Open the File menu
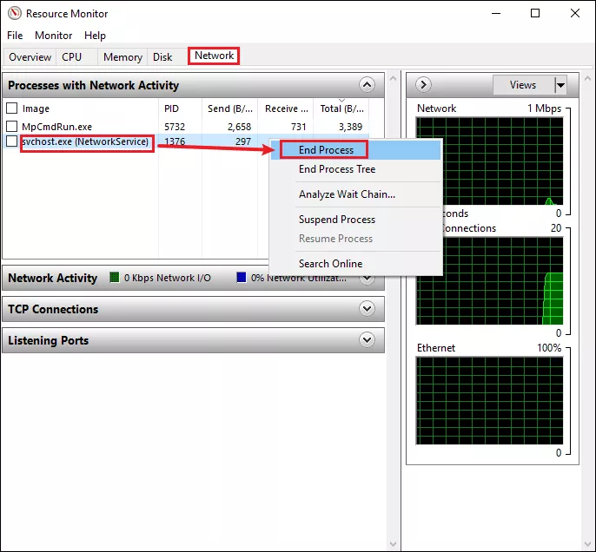The width and height of the screenshot is (596, 552). coord(15,36)
